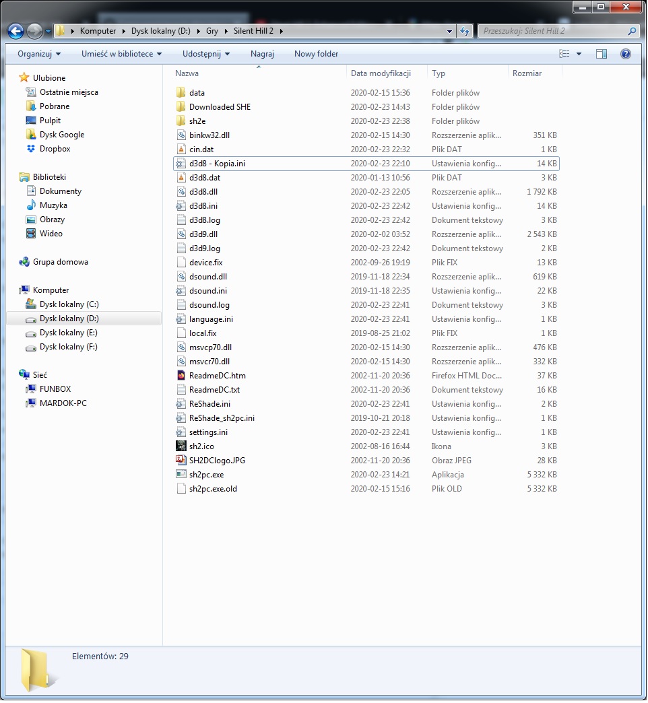Select the sh2pc.exe application icon
Image resolution: width=648 pixels, height=703 pixels.
click(x=181, y=474)
